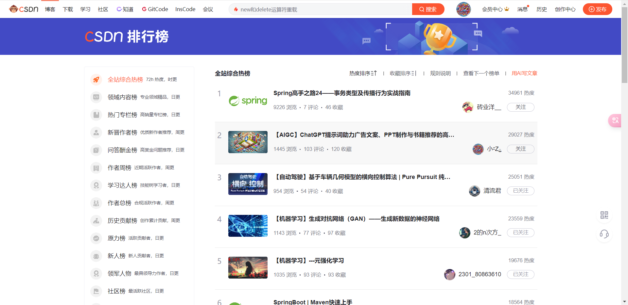Open 生成对抗网络（GAN）article title
Screen dimensions: 628x305
click(x=357, y=219)
